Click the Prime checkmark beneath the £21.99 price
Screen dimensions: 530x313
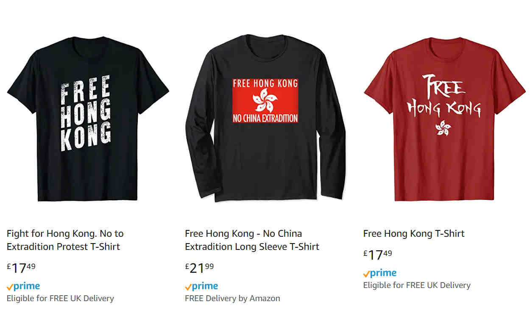[188, 288]
